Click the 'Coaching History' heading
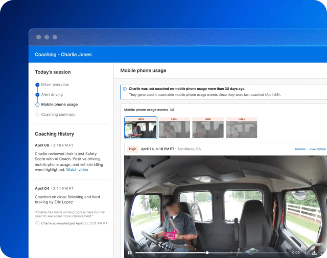Screen dimensions: 327x258 tap(55, 134)
